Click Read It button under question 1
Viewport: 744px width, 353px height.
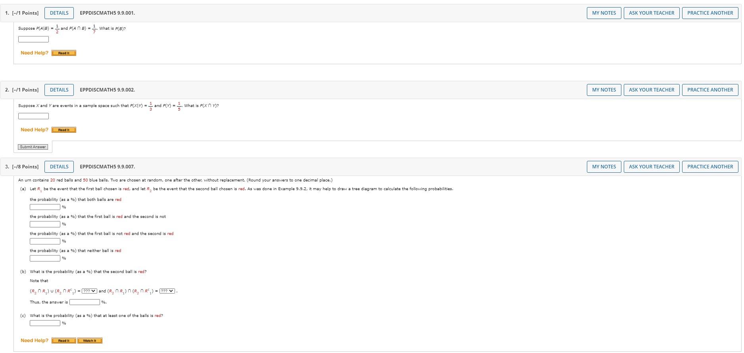click(x=64, y=53)
